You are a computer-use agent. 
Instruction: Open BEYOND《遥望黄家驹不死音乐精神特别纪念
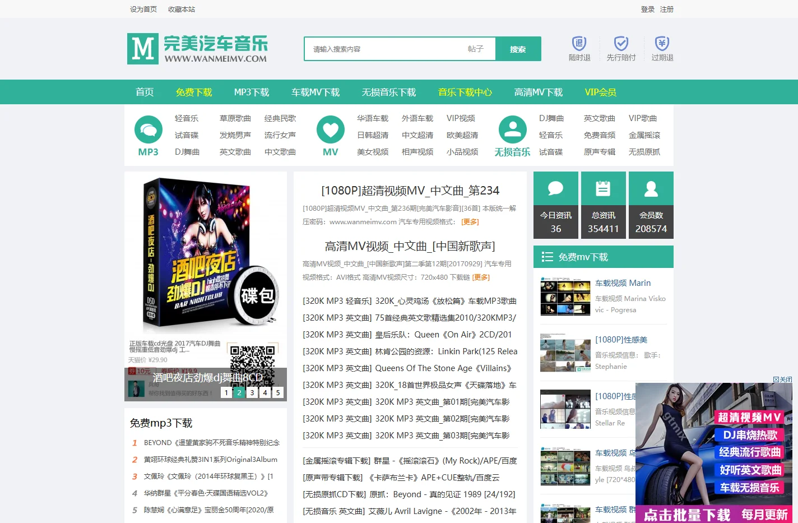point(212,443)
